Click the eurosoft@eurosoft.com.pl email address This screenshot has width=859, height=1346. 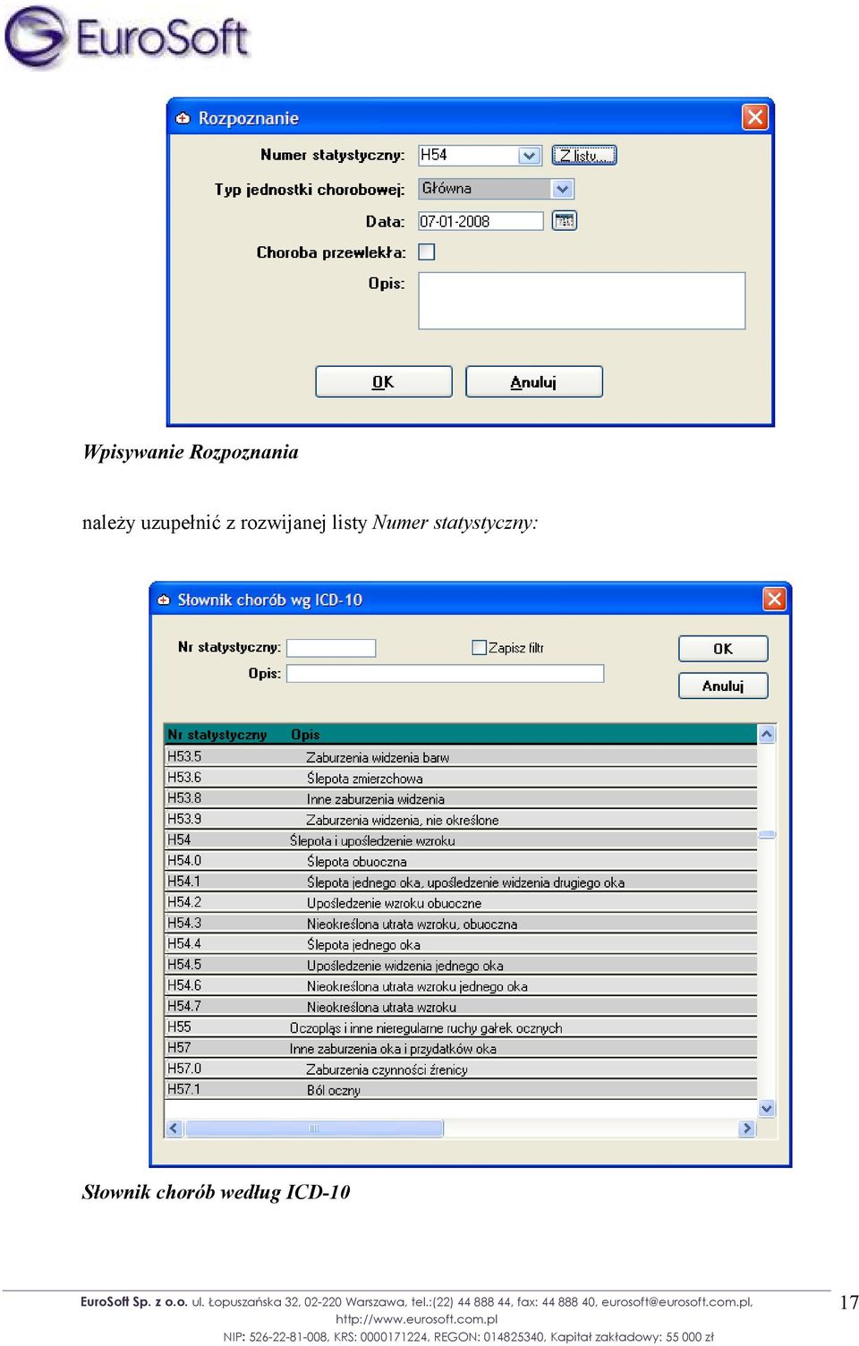675,1302
